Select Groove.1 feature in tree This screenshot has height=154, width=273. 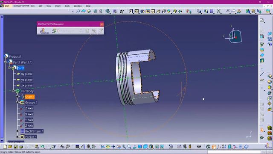point(31,103)
